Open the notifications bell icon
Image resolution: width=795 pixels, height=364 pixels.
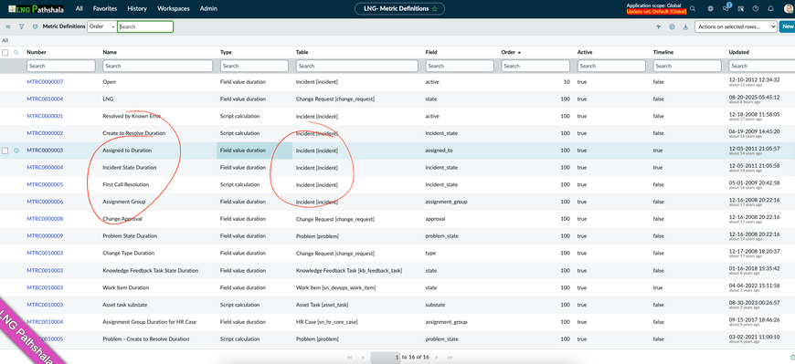click(x=771, y=8)
